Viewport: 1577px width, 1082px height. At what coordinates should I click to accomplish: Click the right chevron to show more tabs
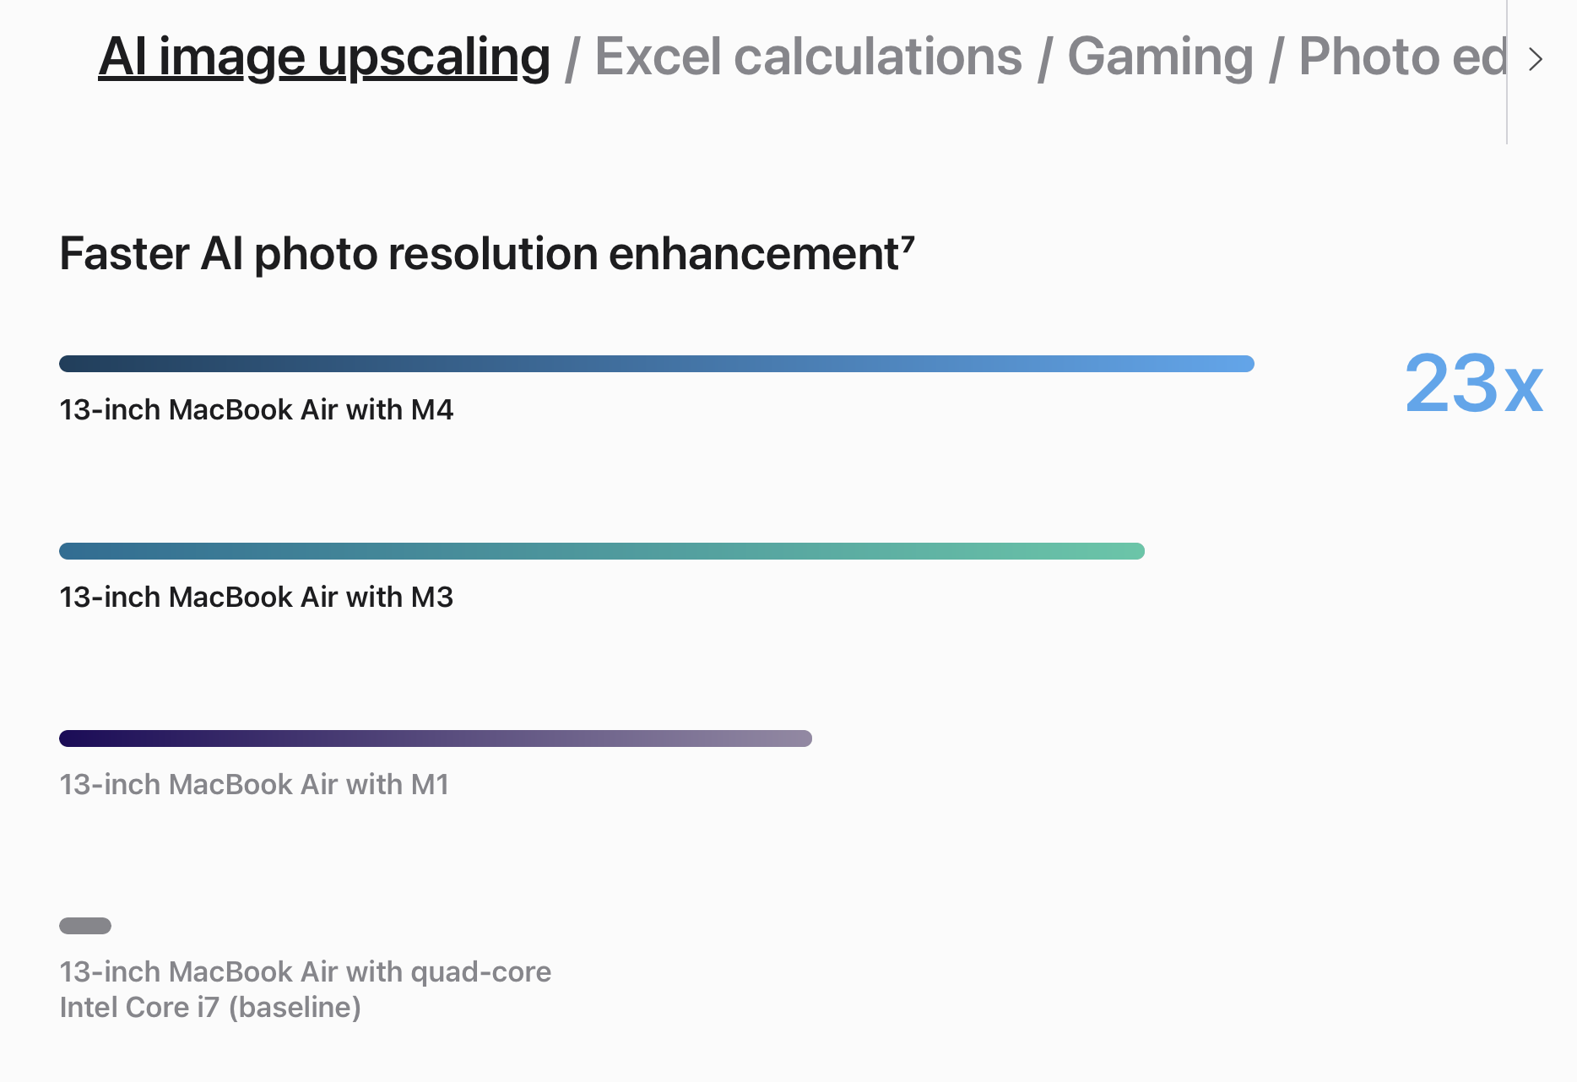1536,59
